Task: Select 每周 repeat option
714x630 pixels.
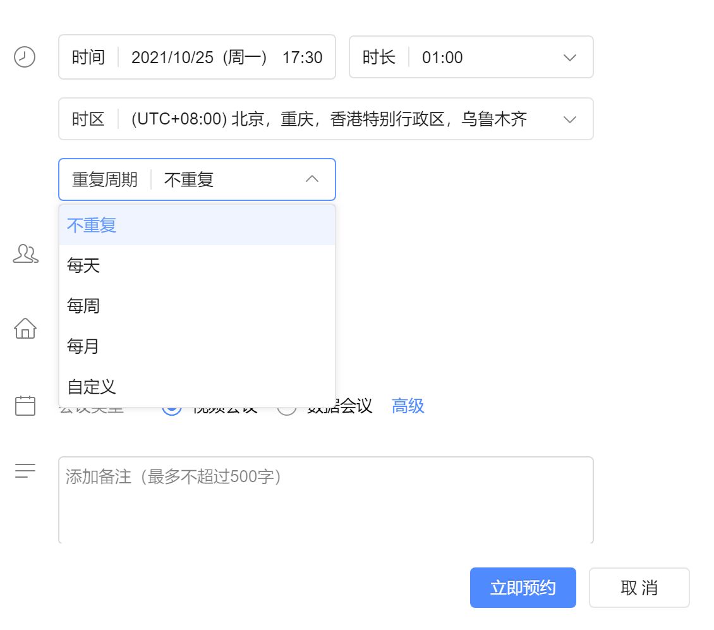Action: coord(82,306)
